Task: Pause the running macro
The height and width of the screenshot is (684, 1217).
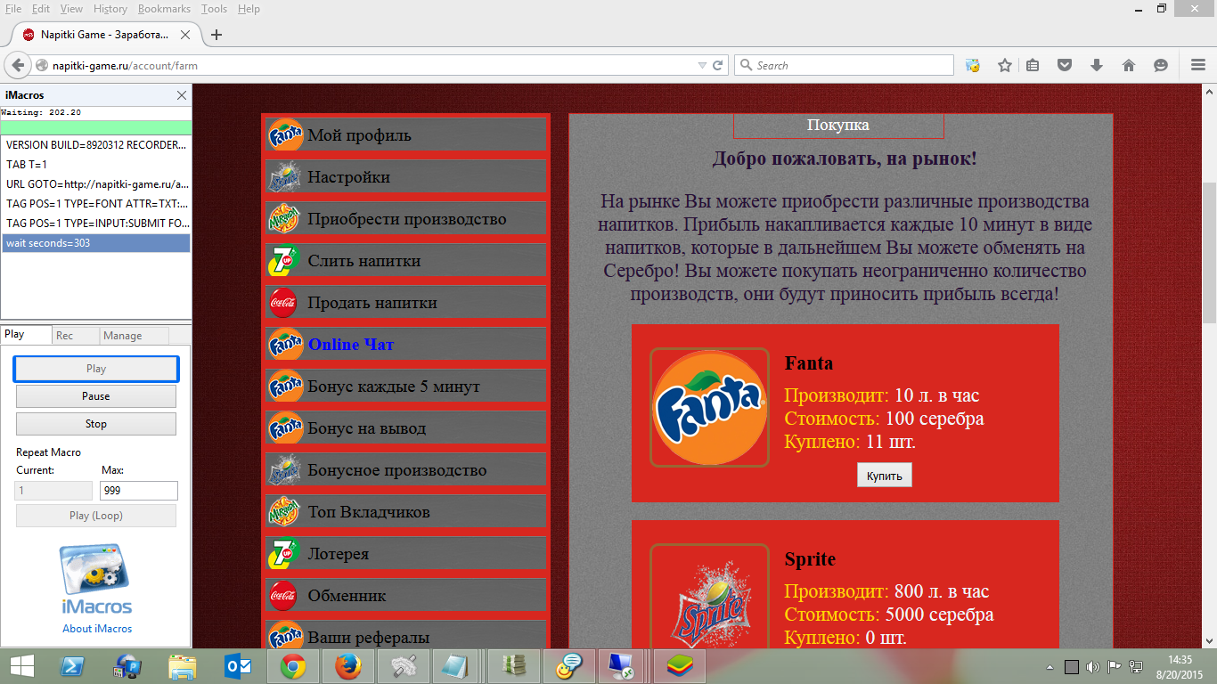Action: [96, 396]
